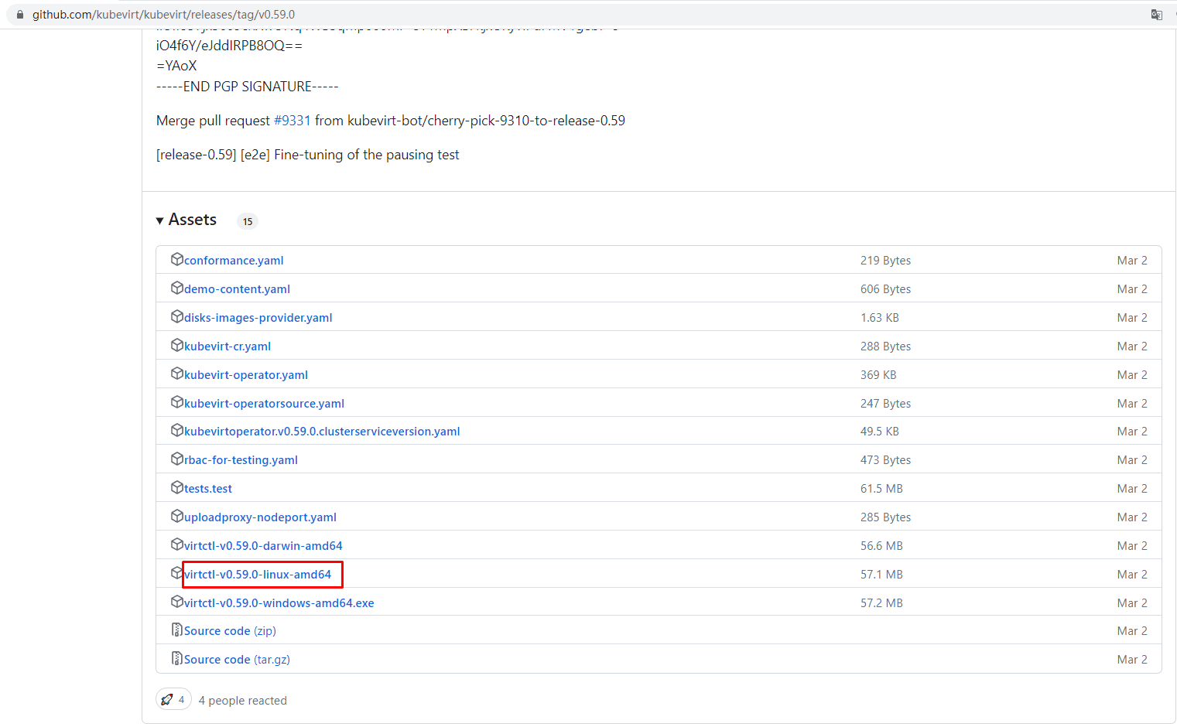Download kubevirtoperator.v0.59.0.clusterserviceversion.yaml
The image size is (1177, 727).
coord(322,432)
